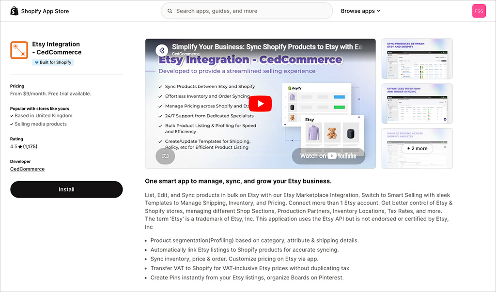This screenshot has width=496, height=292.
Task: Click 'Based in United Kingdom' text
Action: [43, 116]
